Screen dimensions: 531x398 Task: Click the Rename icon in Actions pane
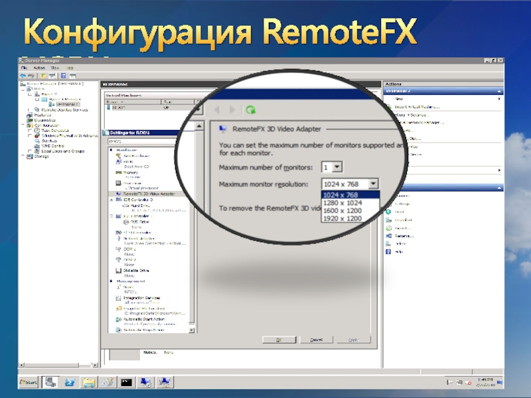[x=389, y=235]
